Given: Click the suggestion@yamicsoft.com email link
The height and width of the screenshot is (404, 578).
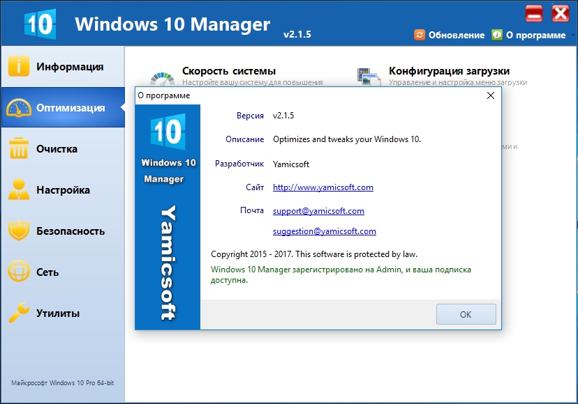Looking at the screenshot, I should tap(325, 231).
